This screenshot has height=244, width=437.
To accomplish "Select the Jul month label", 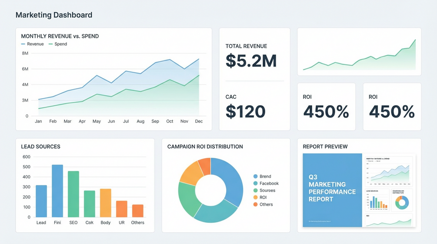I will point(126,121).
